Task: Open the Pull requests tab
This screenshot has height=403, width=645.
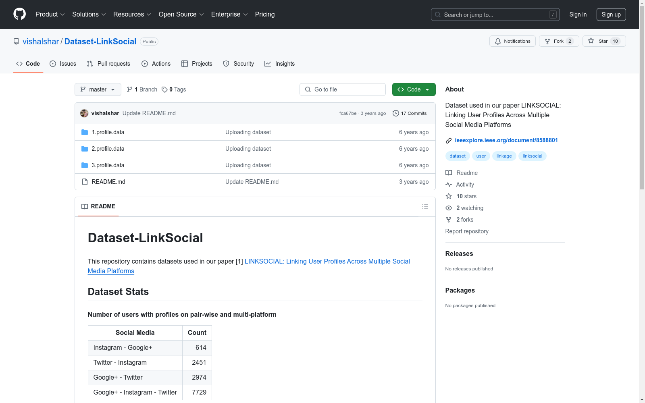Action: 108,64
